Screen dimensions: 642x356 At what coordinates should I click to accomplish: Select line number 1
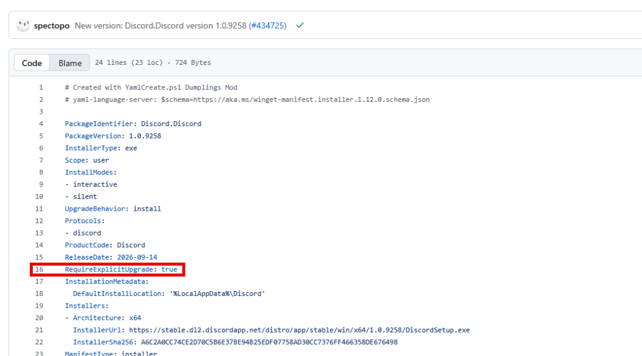coord(41,87)
